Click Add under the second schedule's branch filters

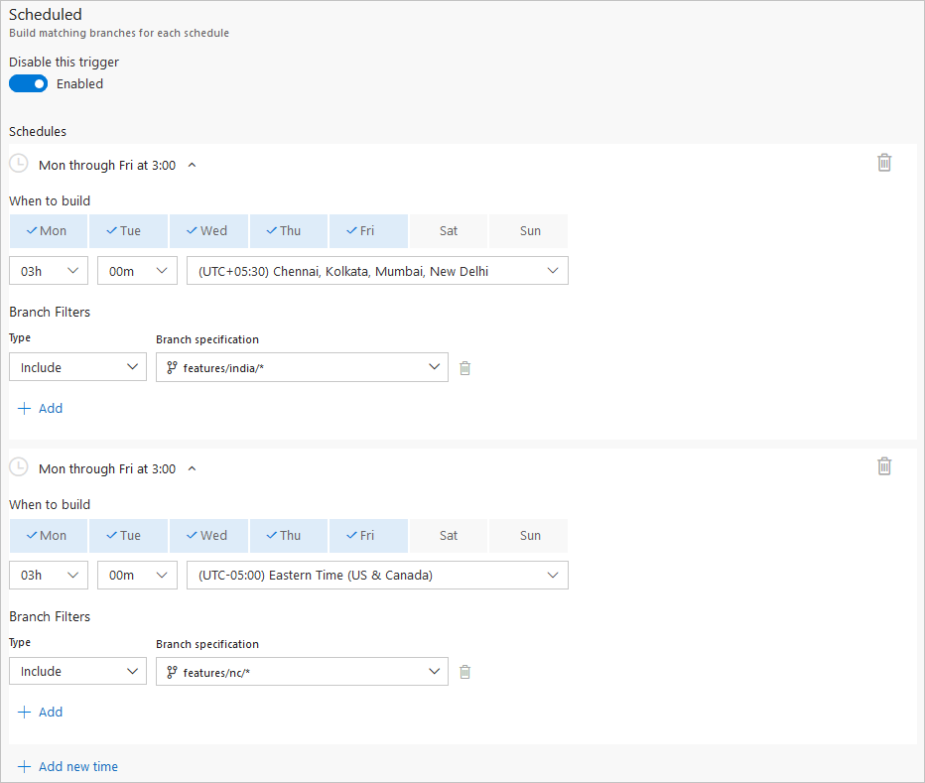coord(41,712)
